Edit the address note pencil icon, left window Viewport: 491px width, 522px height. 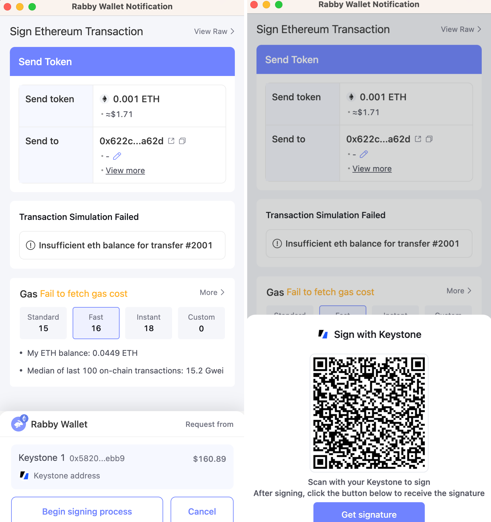tap(117, 156)
